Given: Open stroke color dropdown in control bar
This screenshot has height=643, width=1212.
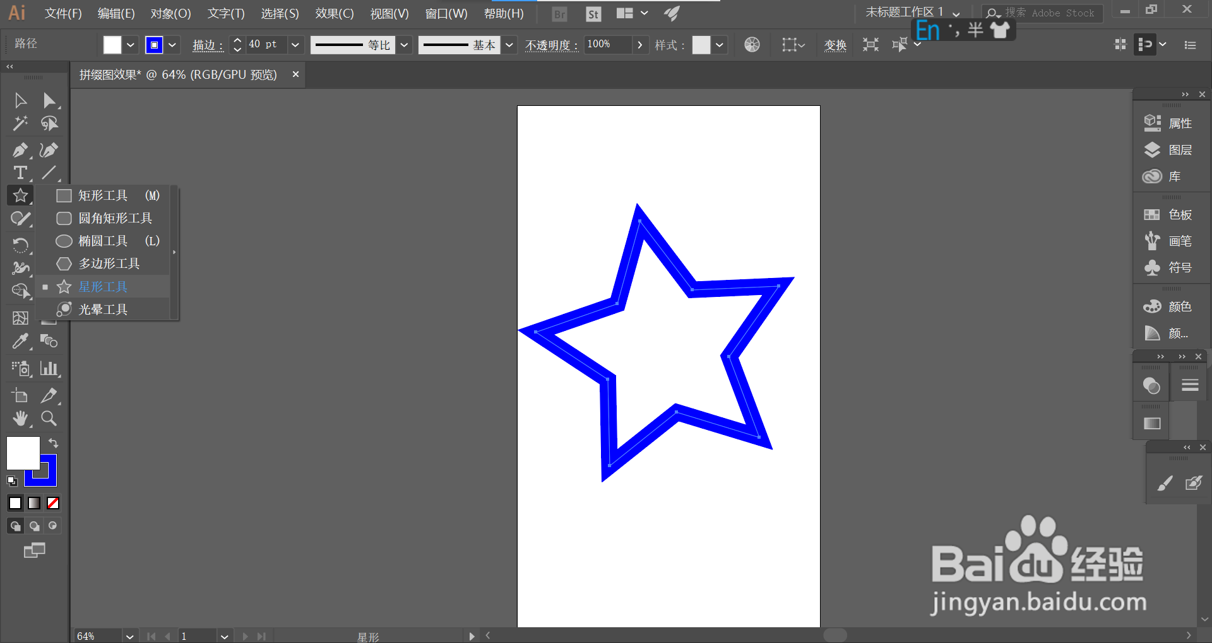Looking at the screenshot, I should coord(172,45).
